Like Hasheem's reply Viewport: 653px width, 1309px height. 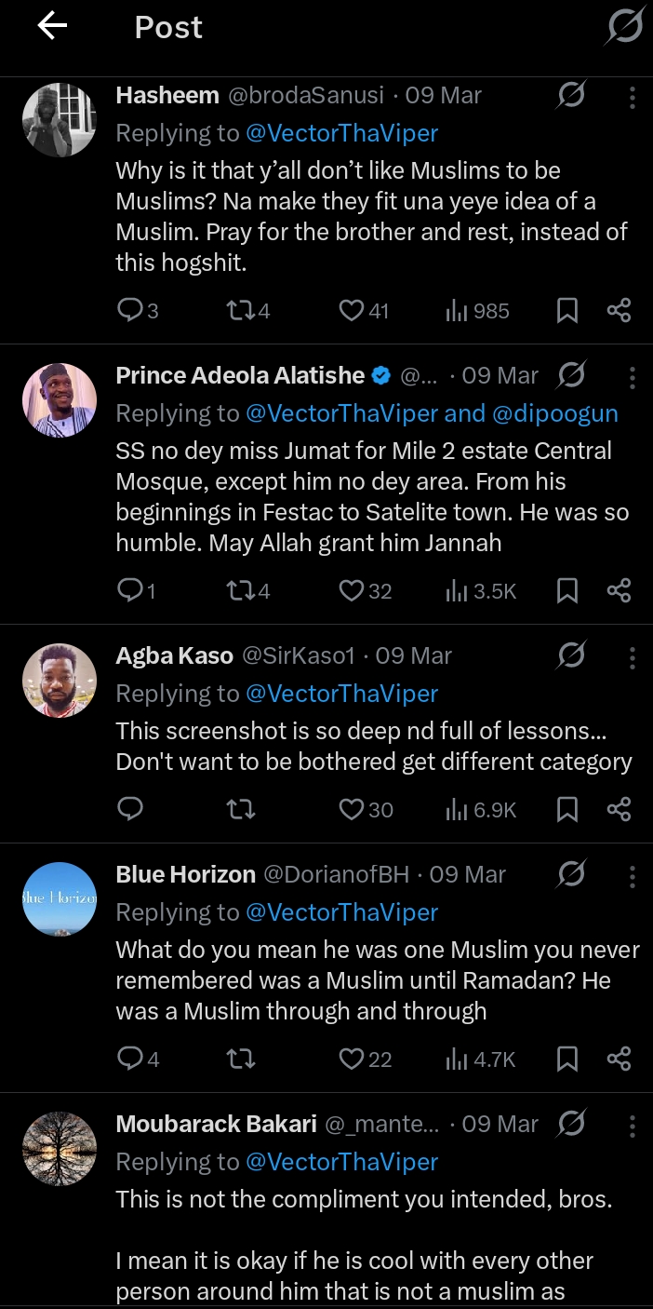(352, 310)
